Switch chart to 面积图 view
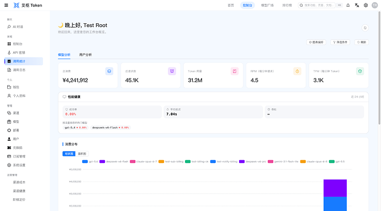 82,154
